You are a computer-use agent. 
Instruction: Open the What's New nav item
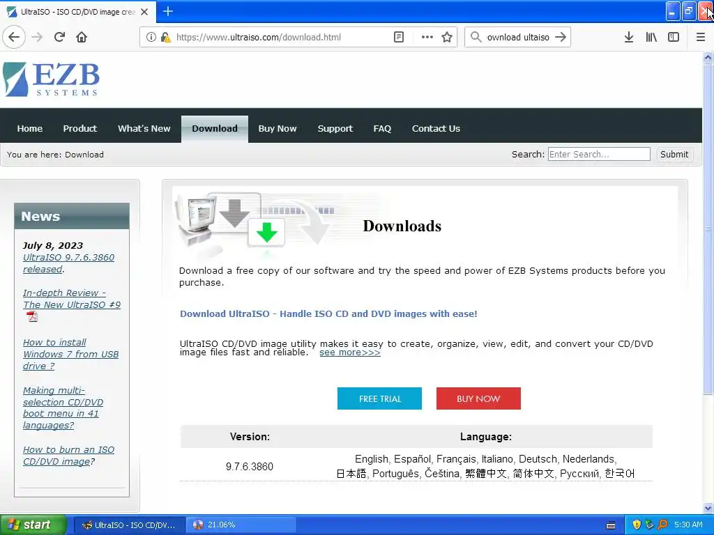(144, 129)
